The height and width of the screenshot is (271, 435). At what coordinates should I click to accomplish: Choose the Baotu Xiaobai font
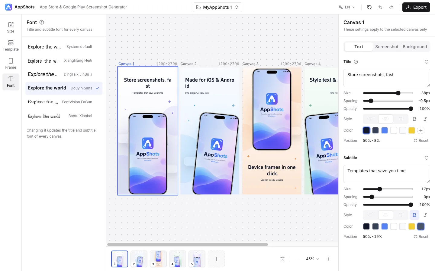point(64,116)
